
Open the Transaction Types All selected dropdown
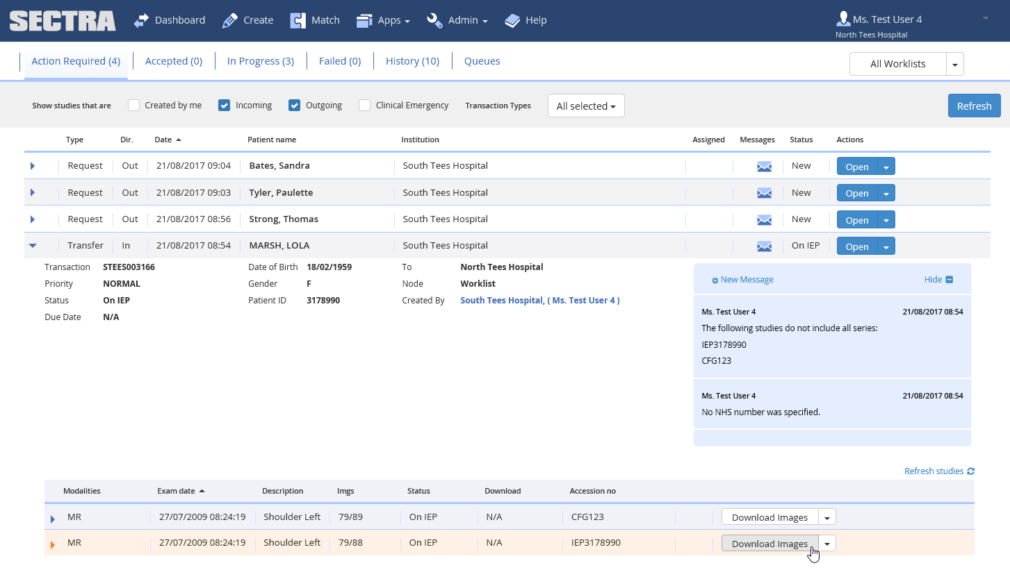tap(585, 106)
